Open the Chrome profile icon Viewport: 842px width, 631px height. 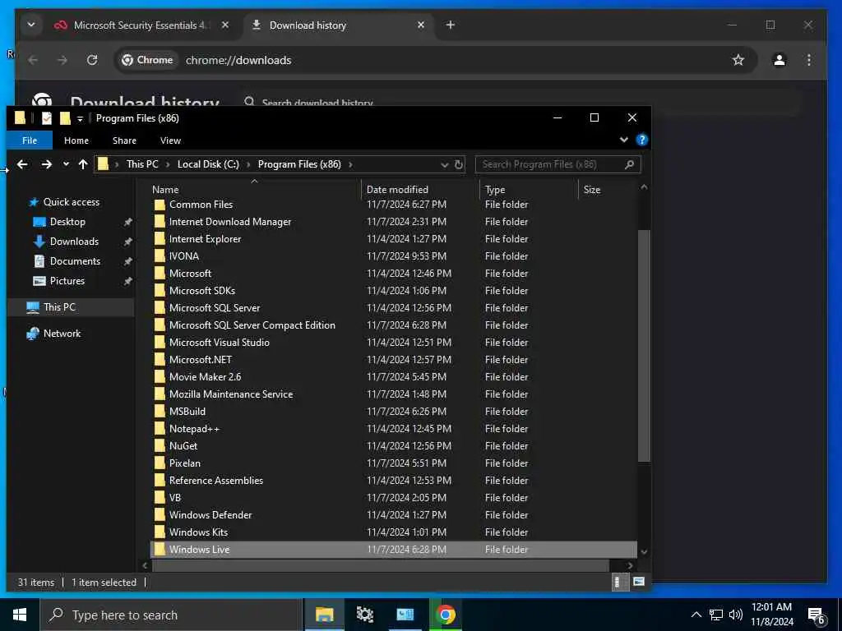point(780,60)
